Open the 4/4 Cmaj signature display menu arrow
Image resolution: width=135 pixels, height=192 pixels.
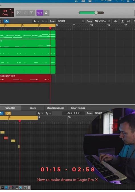(x=13, y=13)
